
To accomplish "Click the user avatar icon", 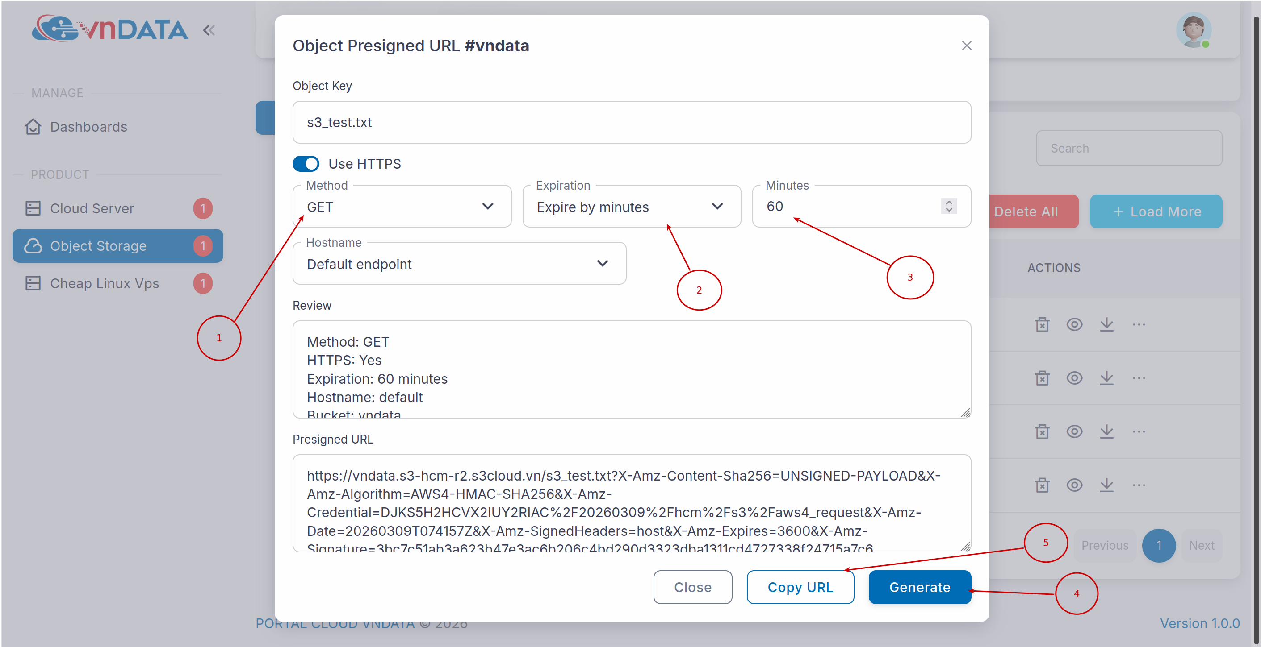I will [x=1194, y=30].
